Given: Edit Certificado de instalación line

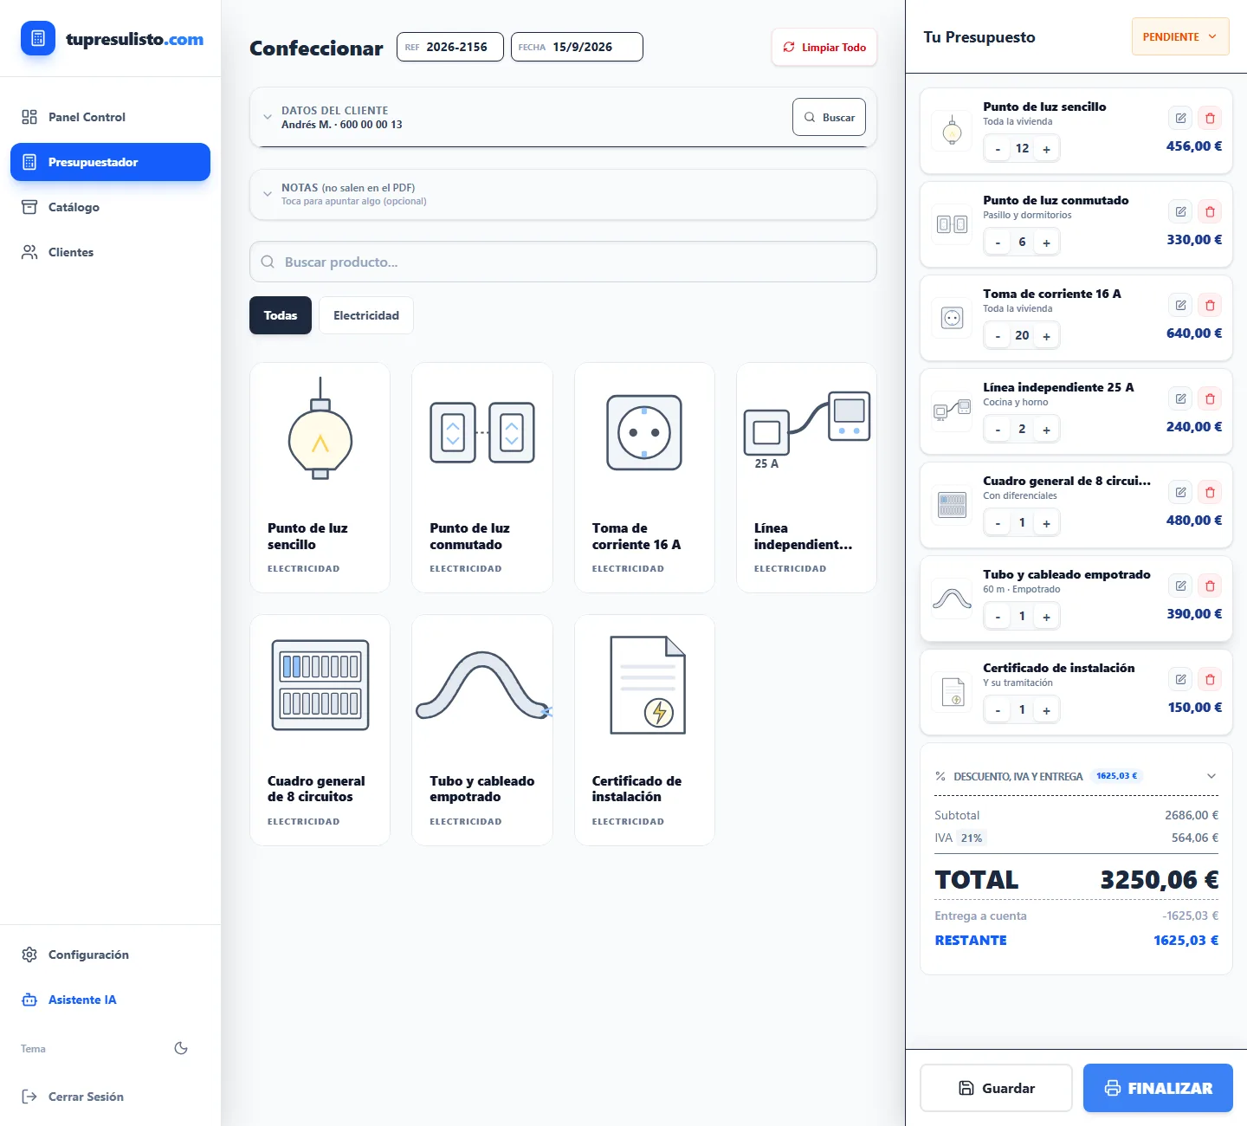Looking at the screenshot, I should coord(1180,679).
